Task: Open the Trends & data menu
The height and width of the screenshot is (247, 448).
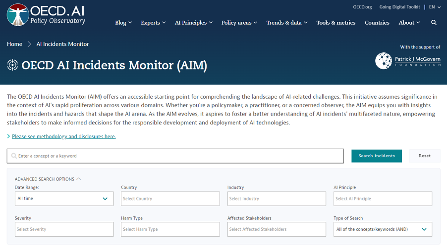Action: 287,23
